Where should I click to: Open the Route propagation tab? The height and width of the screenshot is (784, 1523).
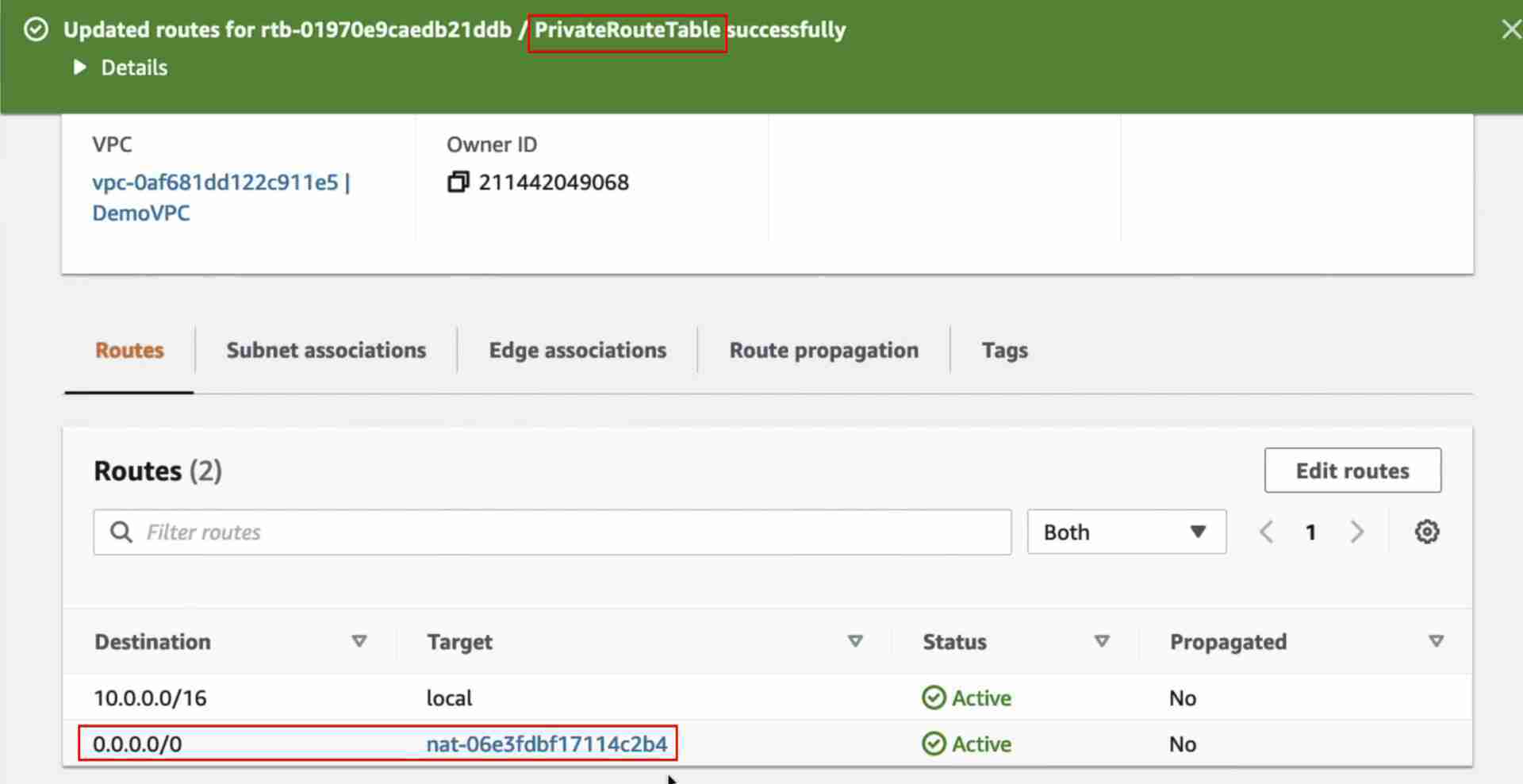coord(824,350)
